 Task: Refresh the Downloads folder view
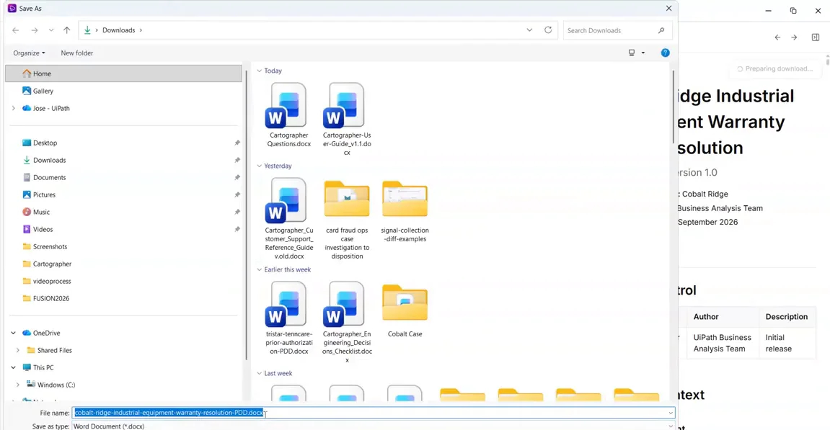(548, 30)
